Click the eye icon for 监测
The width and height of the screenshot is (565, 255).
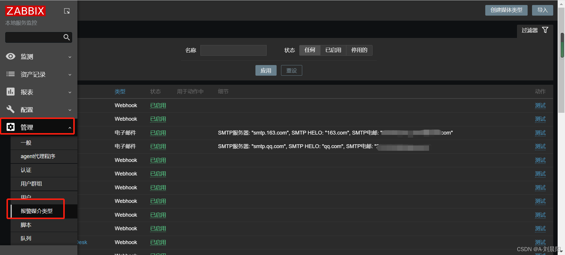[11, 57]
